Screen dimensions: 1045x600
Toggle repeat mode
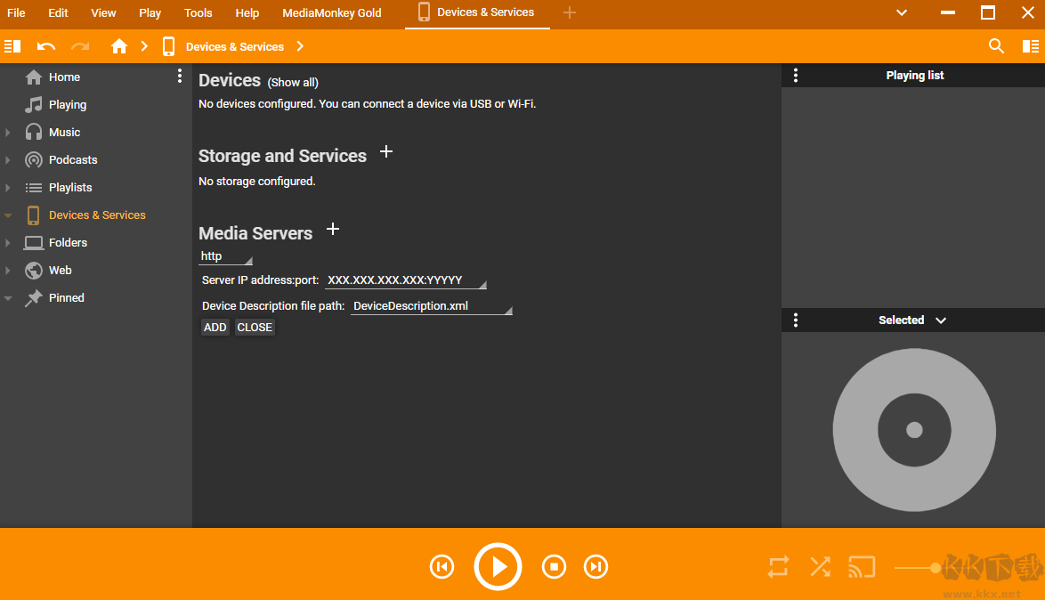click(x=778, y=566)
